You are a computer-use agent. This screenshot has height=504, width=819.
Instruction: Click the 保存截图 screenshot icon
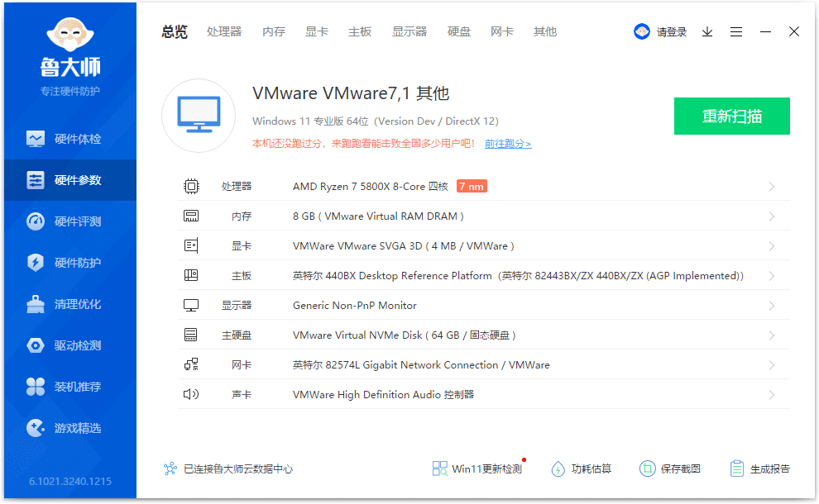click(x=670, y=468)
